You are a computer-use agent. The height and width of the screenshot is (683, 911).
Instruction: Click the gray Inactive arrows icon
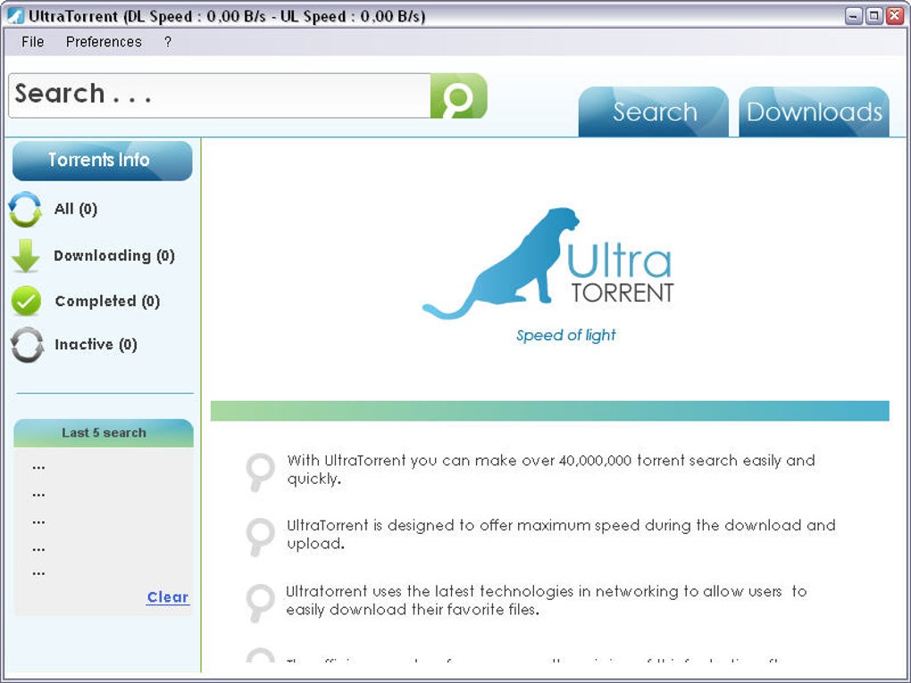tap(27, 345)
